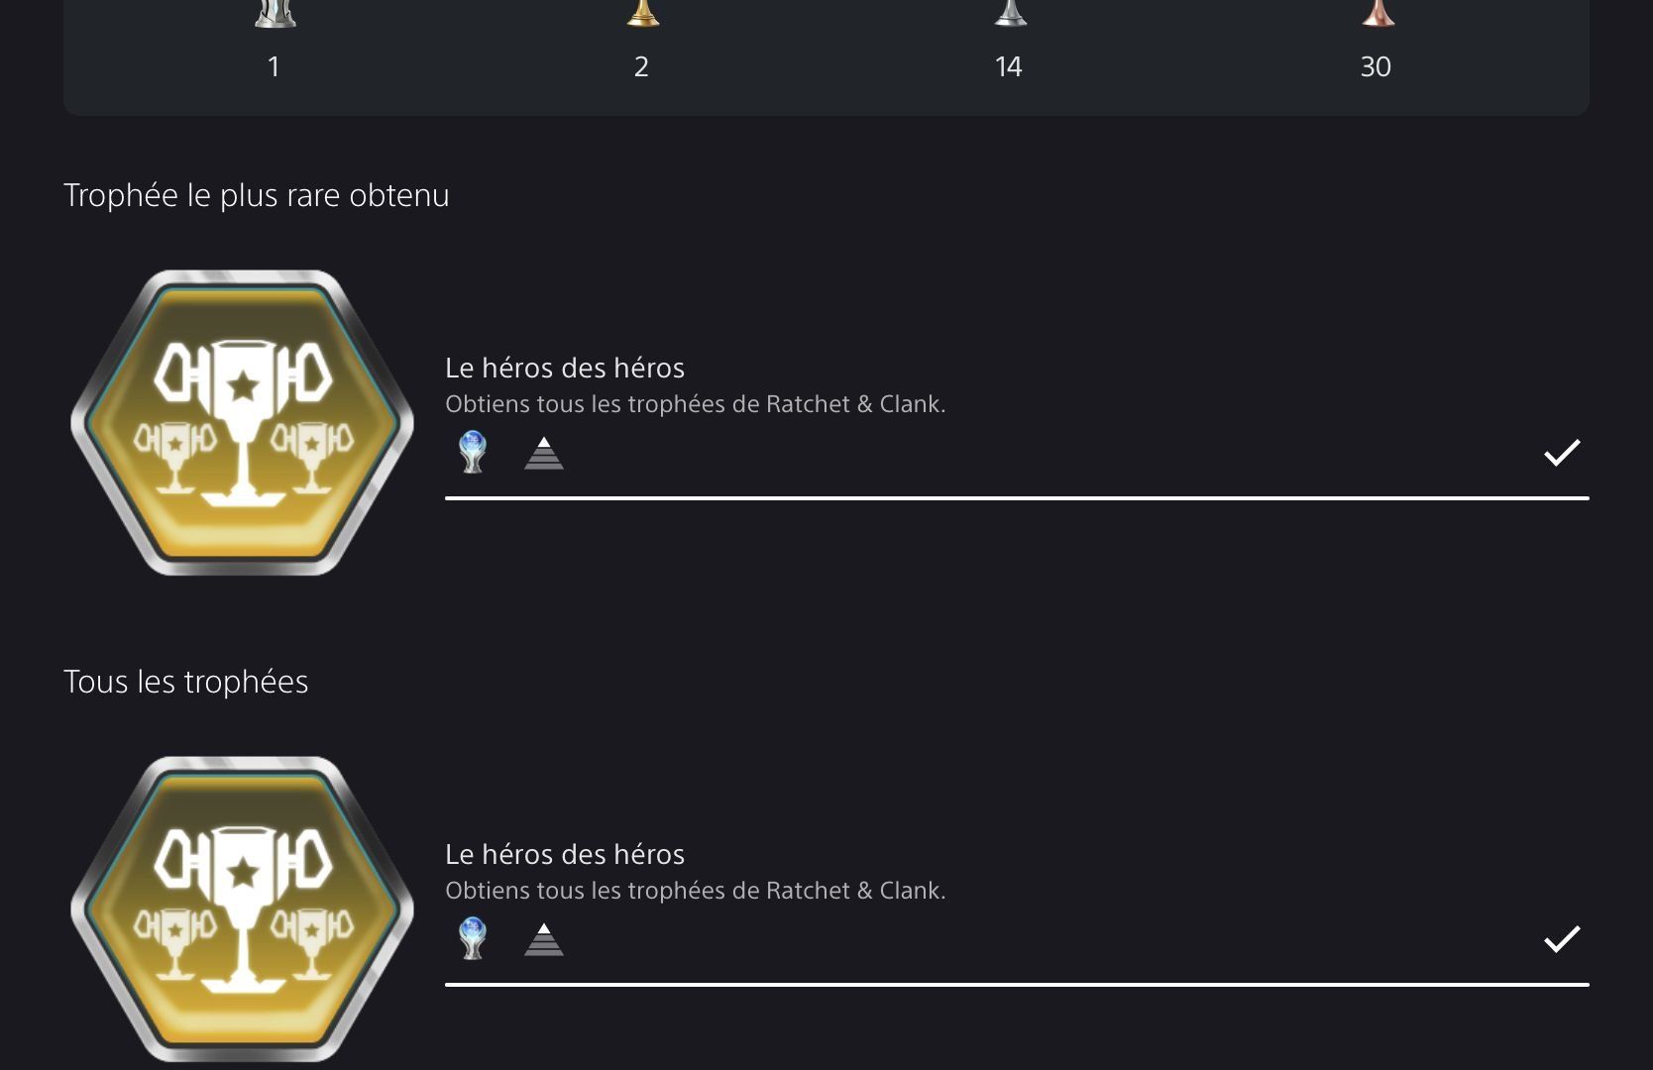
Task: Click the bronze count number 30
Action: [x=1376, y=66]
